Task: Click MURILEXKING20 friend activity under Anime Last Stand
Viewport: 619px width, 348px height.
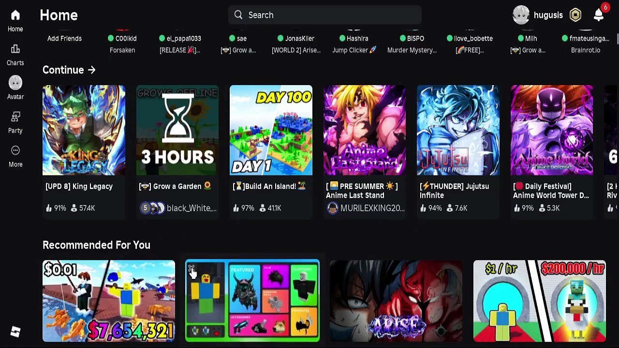Action: [365, 208]
